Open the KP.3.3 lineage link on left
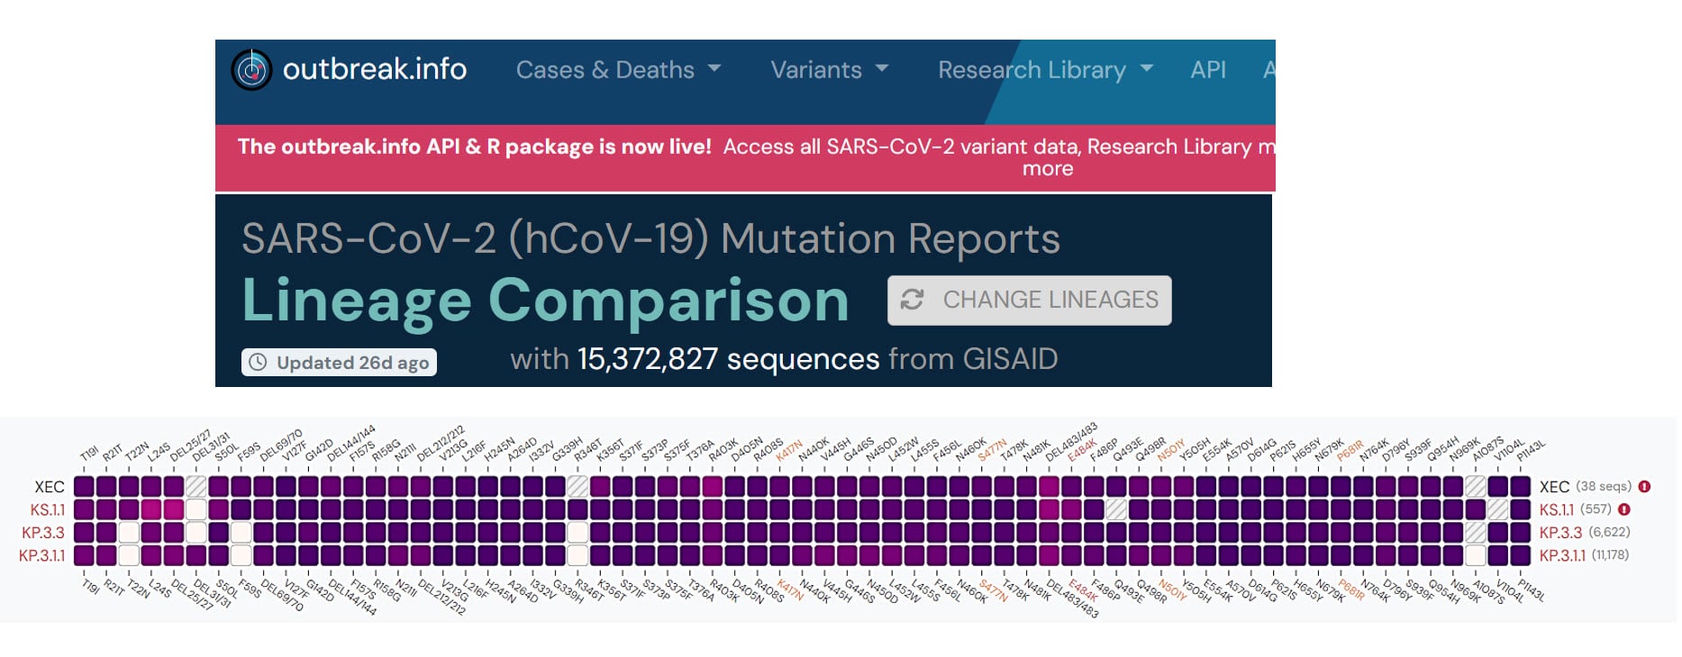The image size is (1682, 657). [43, 532]
